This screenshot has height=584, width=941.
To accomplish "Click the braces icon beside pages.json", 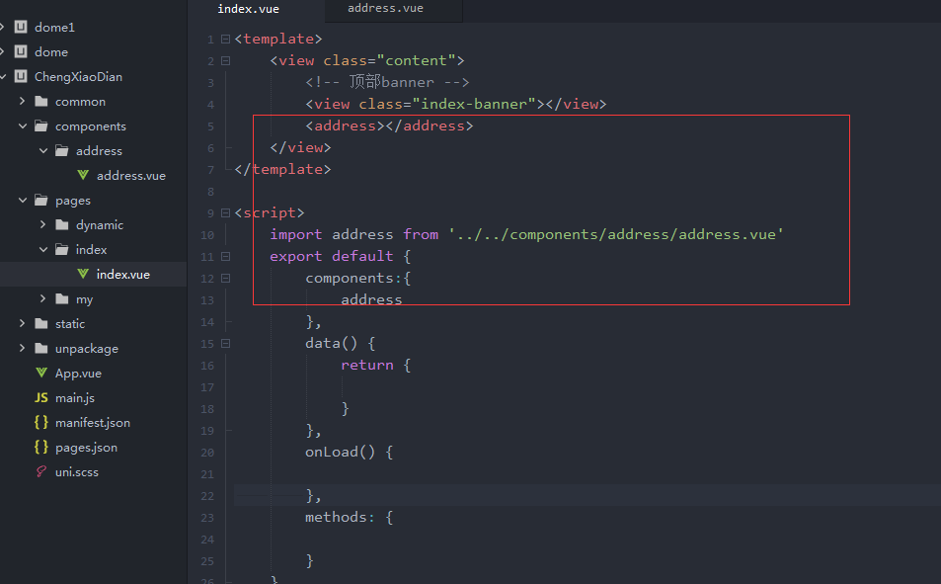I will pos(41,447).
